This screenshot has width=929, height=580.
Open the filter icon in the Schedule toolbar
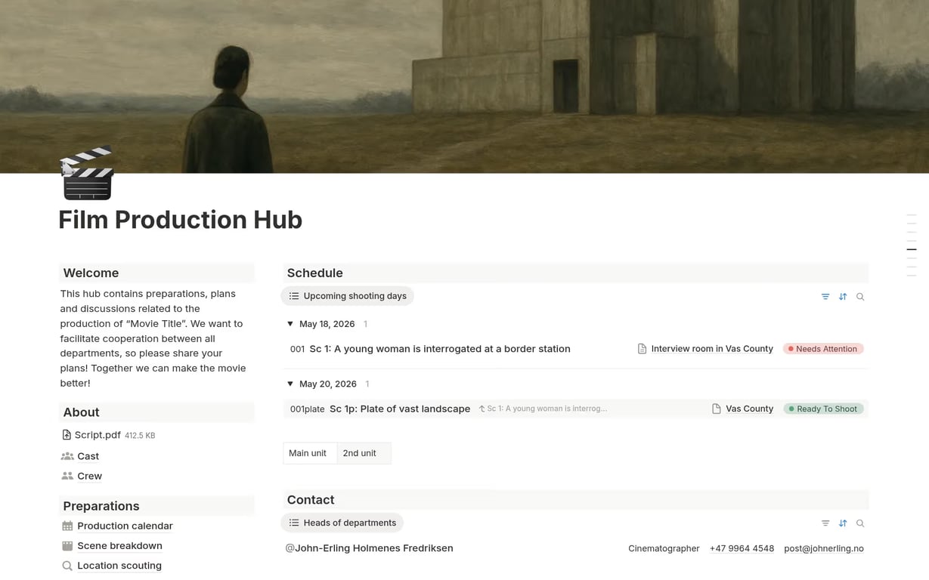825,296
